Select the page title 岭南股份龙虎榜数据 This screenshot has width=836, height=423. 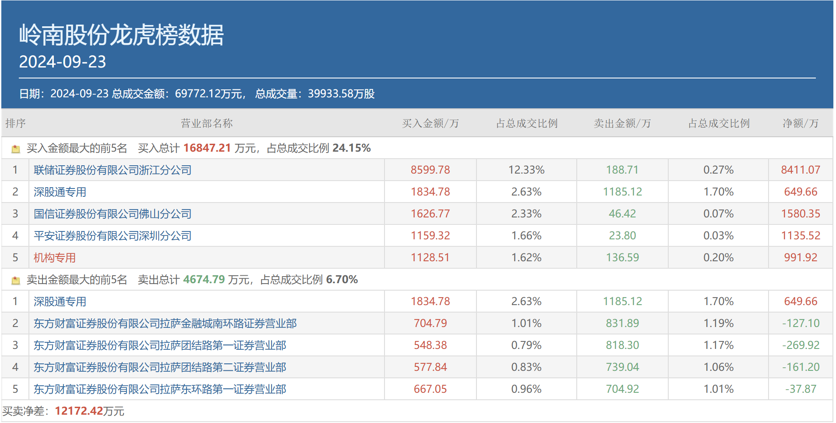click(x=121, y=35)
